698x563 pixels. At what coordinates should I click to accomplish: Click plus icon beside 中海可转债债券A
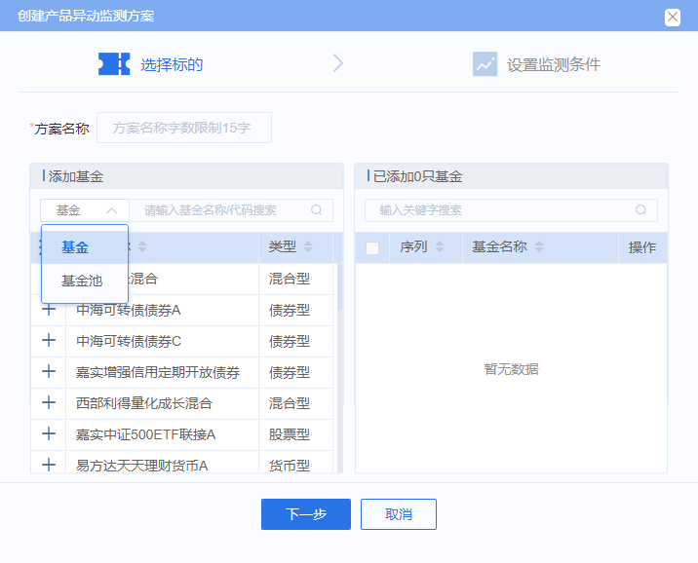coord(49,310)
